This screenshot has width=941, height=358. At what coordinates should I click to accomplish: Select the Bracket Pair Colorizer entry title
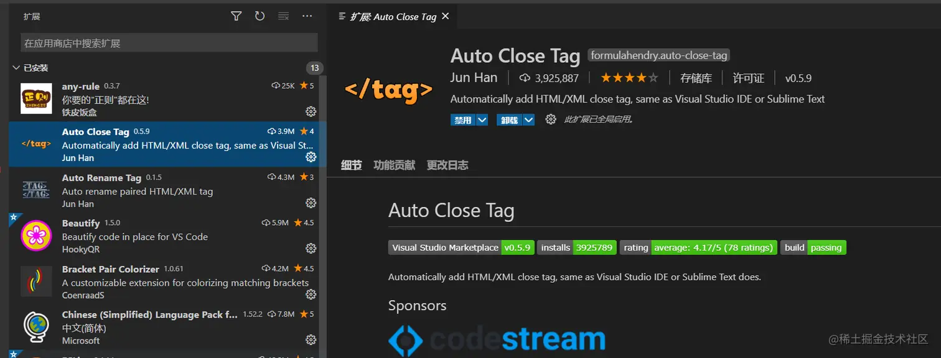click(x=111, y=269)
